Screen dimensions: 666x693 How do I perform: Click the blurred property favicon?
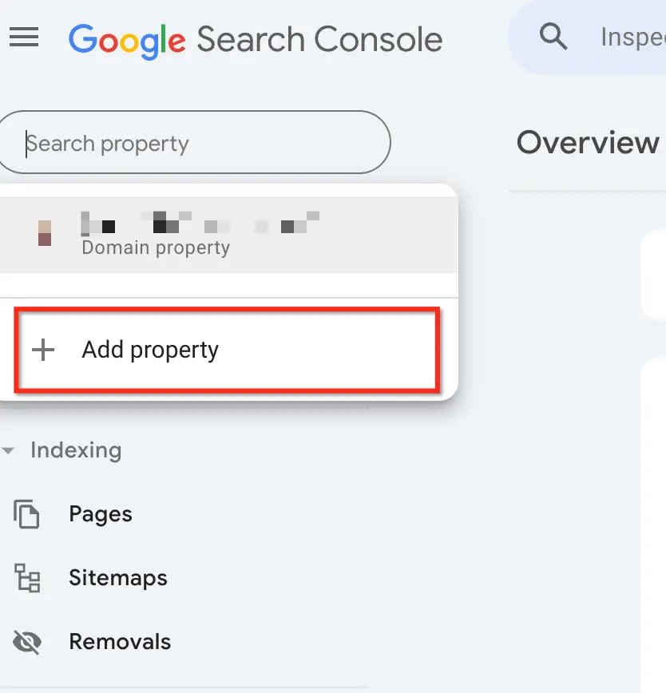point(45,233)
